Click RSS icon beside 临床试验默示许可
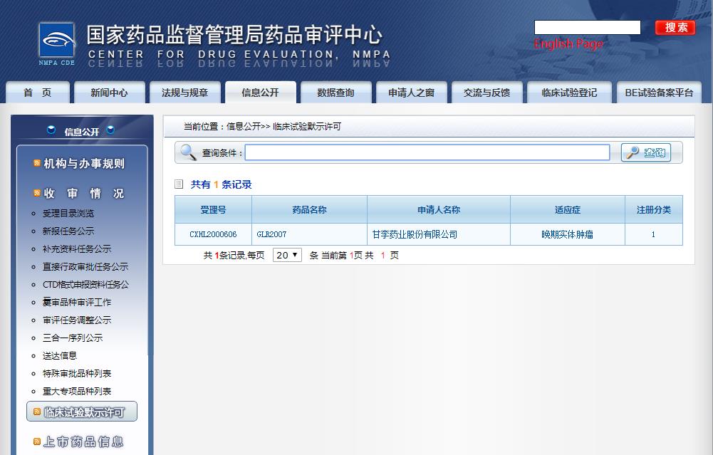Screen dimensions: 713x455 [x=37, y=412]
